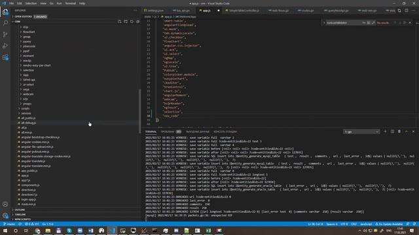
Task: Click sync changes icon in status bar
Action: [x=20, y=224]
